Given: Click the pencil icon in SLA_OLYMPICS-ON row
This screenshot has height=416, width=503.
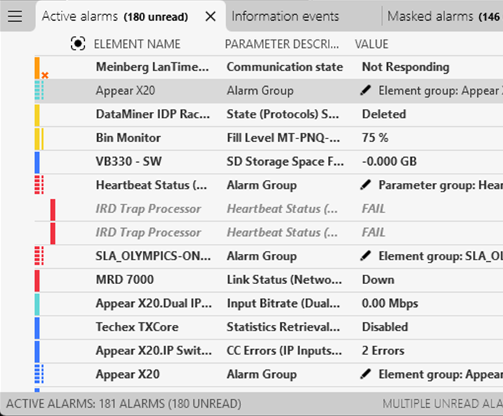Looking at the screenshot, I should coord(365,256).
